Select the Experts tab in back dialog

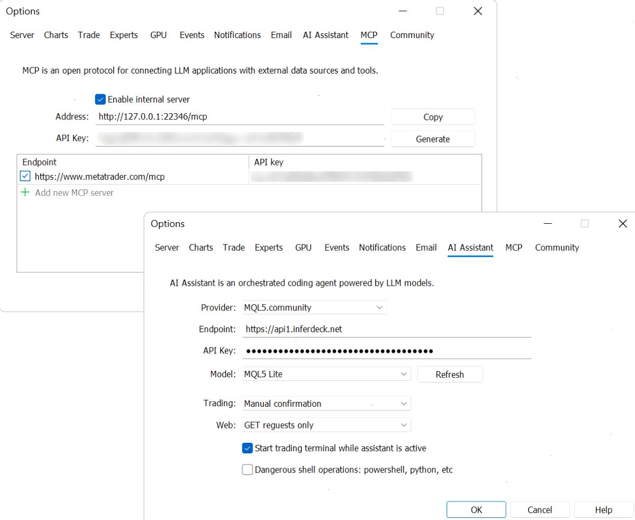(x=124, y=35)
